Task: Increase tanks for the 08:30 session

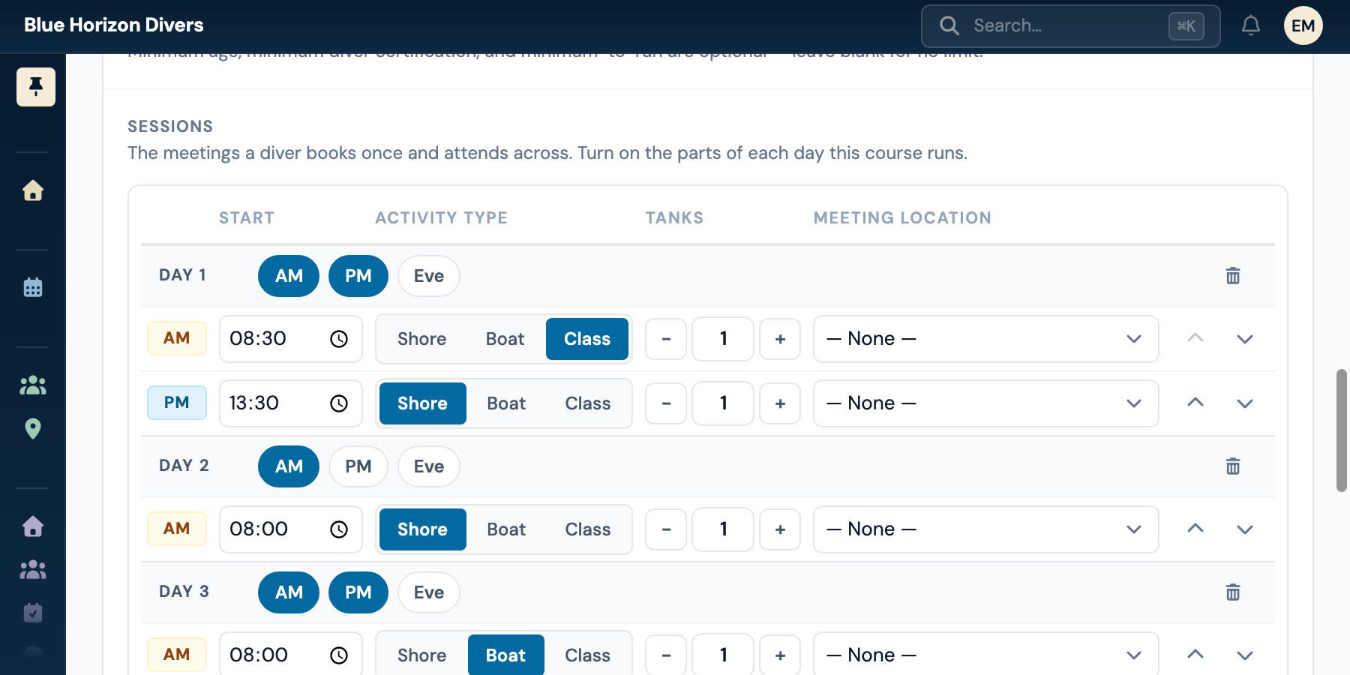Action: click(x=780, y=339)
